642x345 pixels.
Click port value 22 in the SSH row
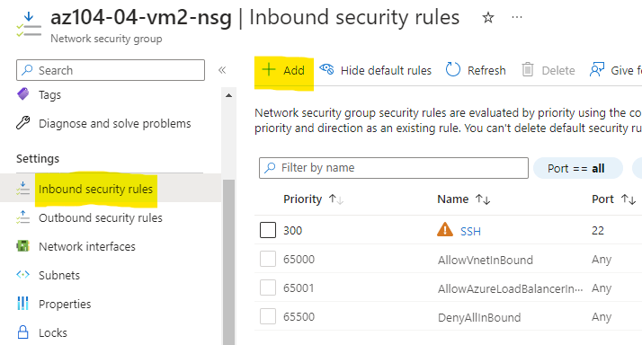(x=598, y=230)
